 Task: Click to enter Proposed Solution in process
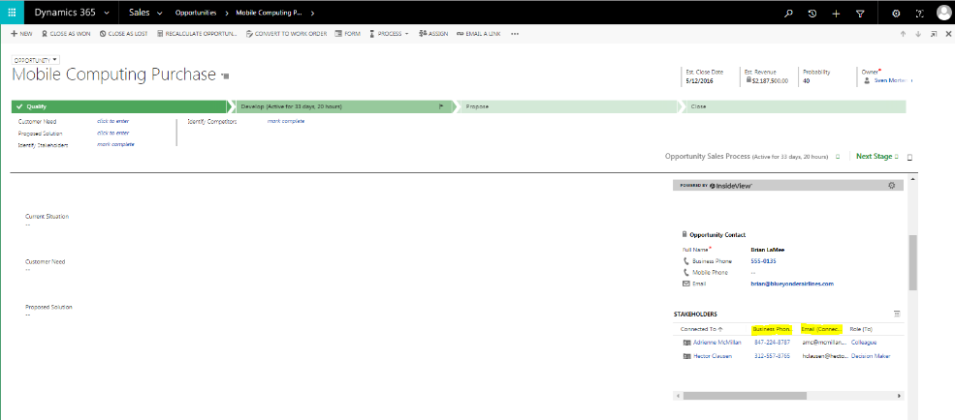click(x=112, y=133)
